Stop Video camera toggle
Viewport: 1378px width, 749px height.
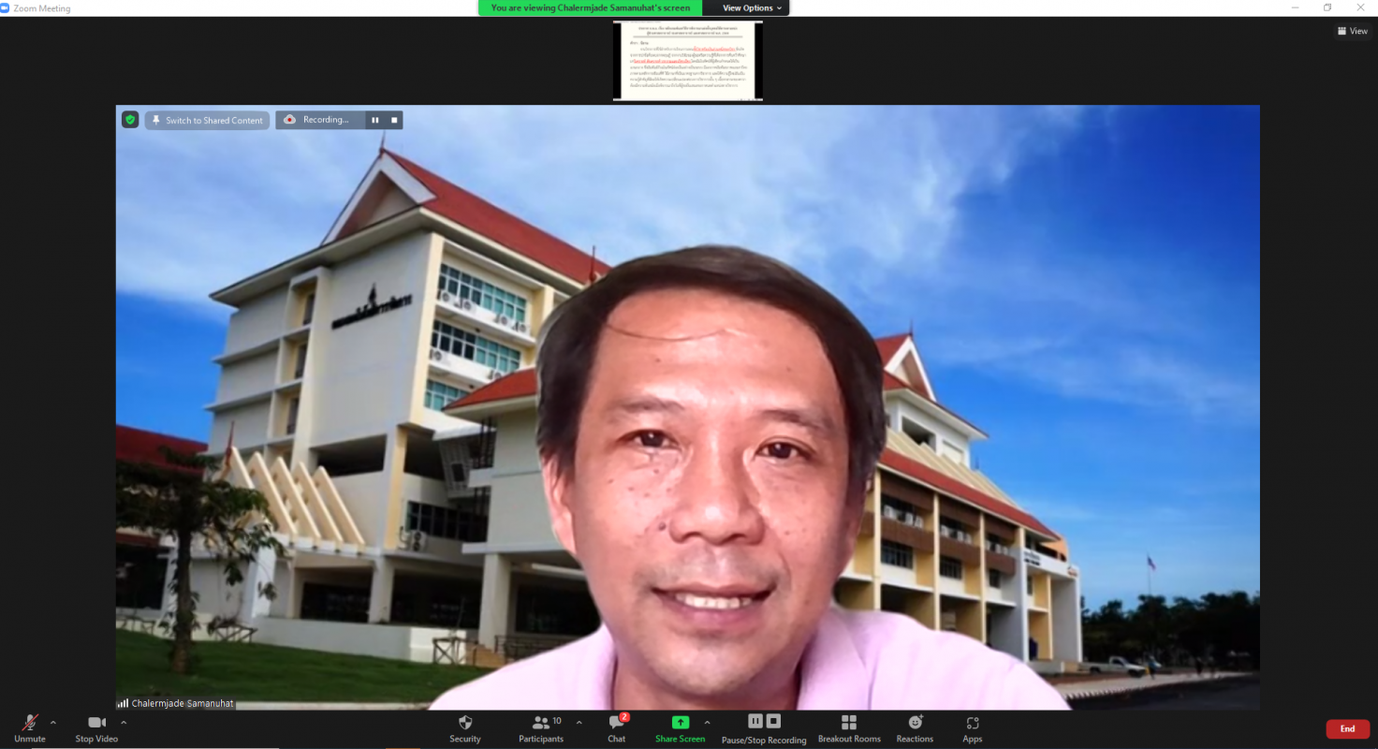point(96,727)
